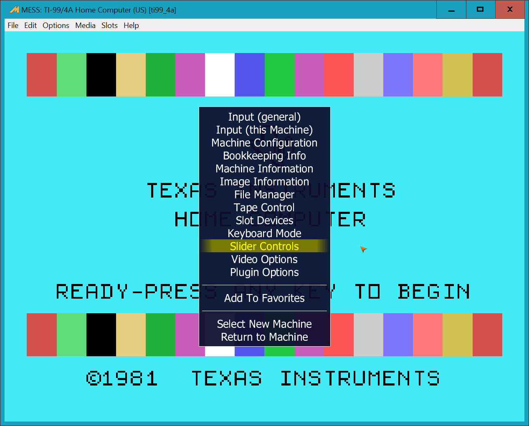The width and height of the screenshot is (529, 426).
Task: Open Tape Control
Action: pyautogui.click(x=264, y=208)
